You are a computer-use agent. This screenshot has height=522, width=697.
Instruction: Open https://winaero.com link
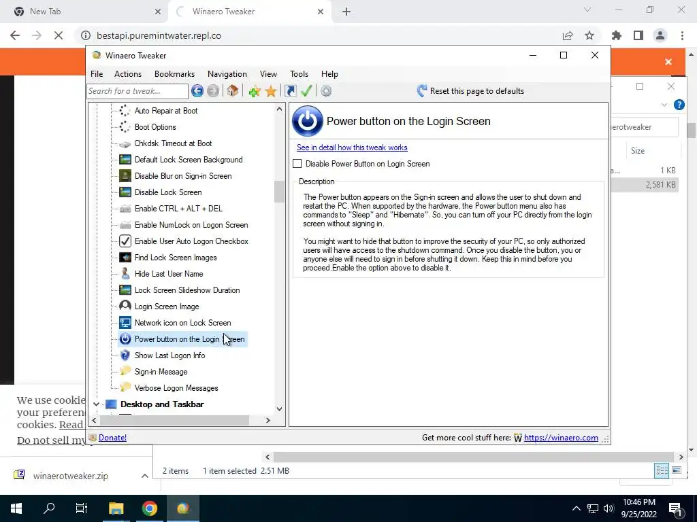point(561,438)
